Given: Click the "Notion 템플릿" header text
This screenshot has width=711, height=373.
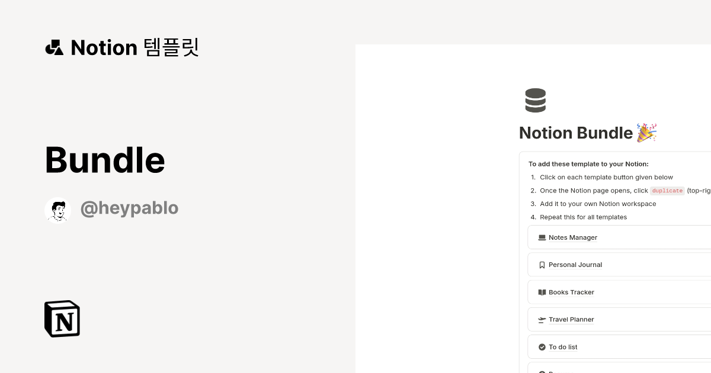Looking at the screenshot, I should point(134,47).
